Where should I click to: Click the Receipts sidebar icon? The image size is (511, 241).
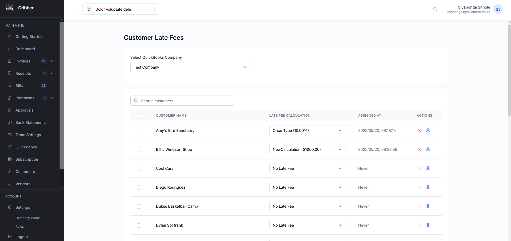coord(10,73)
